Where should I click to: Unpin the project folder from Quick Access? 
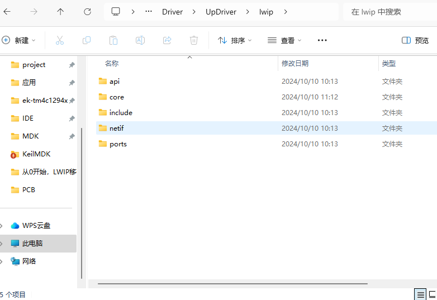[72, 65]
